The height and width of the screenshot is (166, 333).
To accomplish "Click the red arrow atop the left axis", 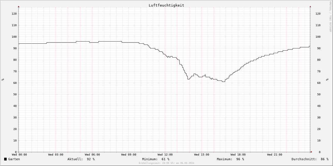I will [19, 6].
